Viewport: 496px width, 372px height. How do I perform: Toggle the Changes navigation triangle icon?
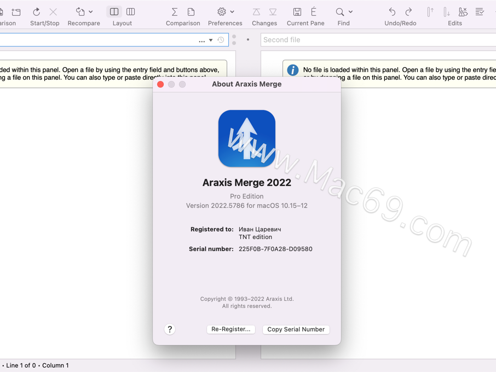257,11
